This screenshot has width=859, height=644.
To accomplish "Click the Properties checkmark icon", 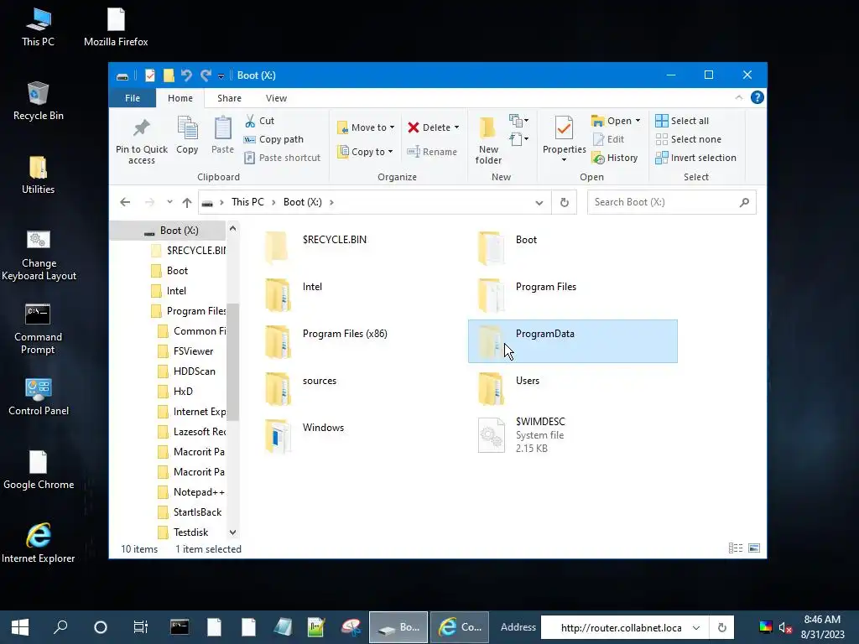I will click(x=564, y=128).
